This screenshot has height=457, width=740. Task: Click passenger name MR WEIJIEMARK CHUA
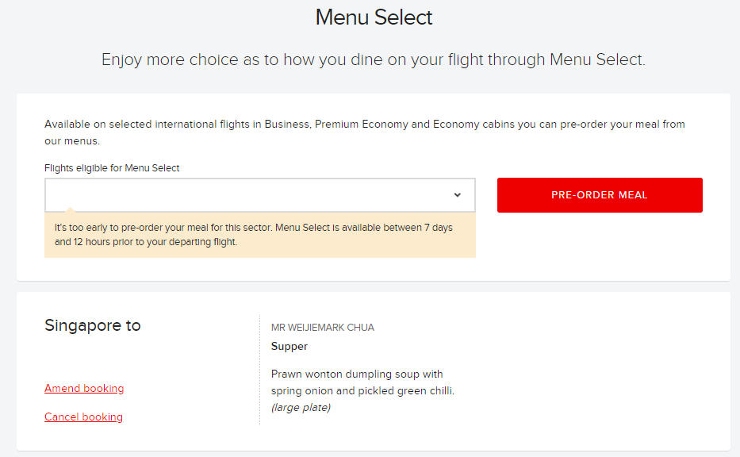click(322, 328)
